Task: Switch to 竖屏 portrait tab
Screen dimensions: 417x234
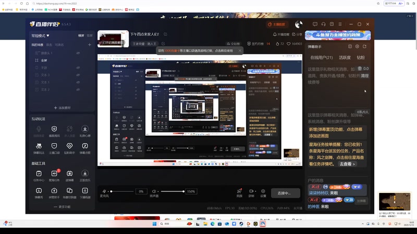Action: click(90, 35)
